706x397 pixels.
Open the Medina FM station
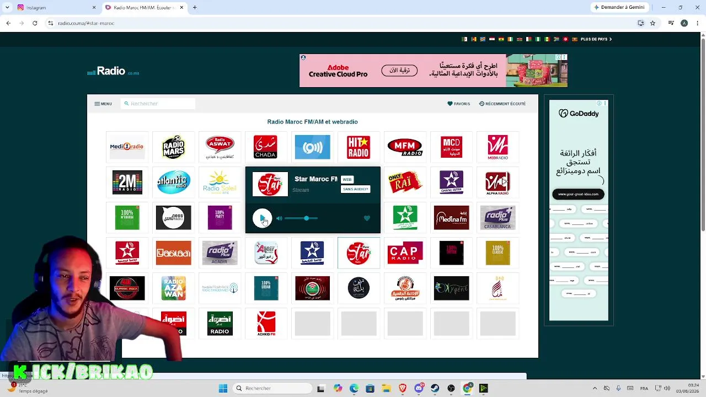[x=451, y=217]
